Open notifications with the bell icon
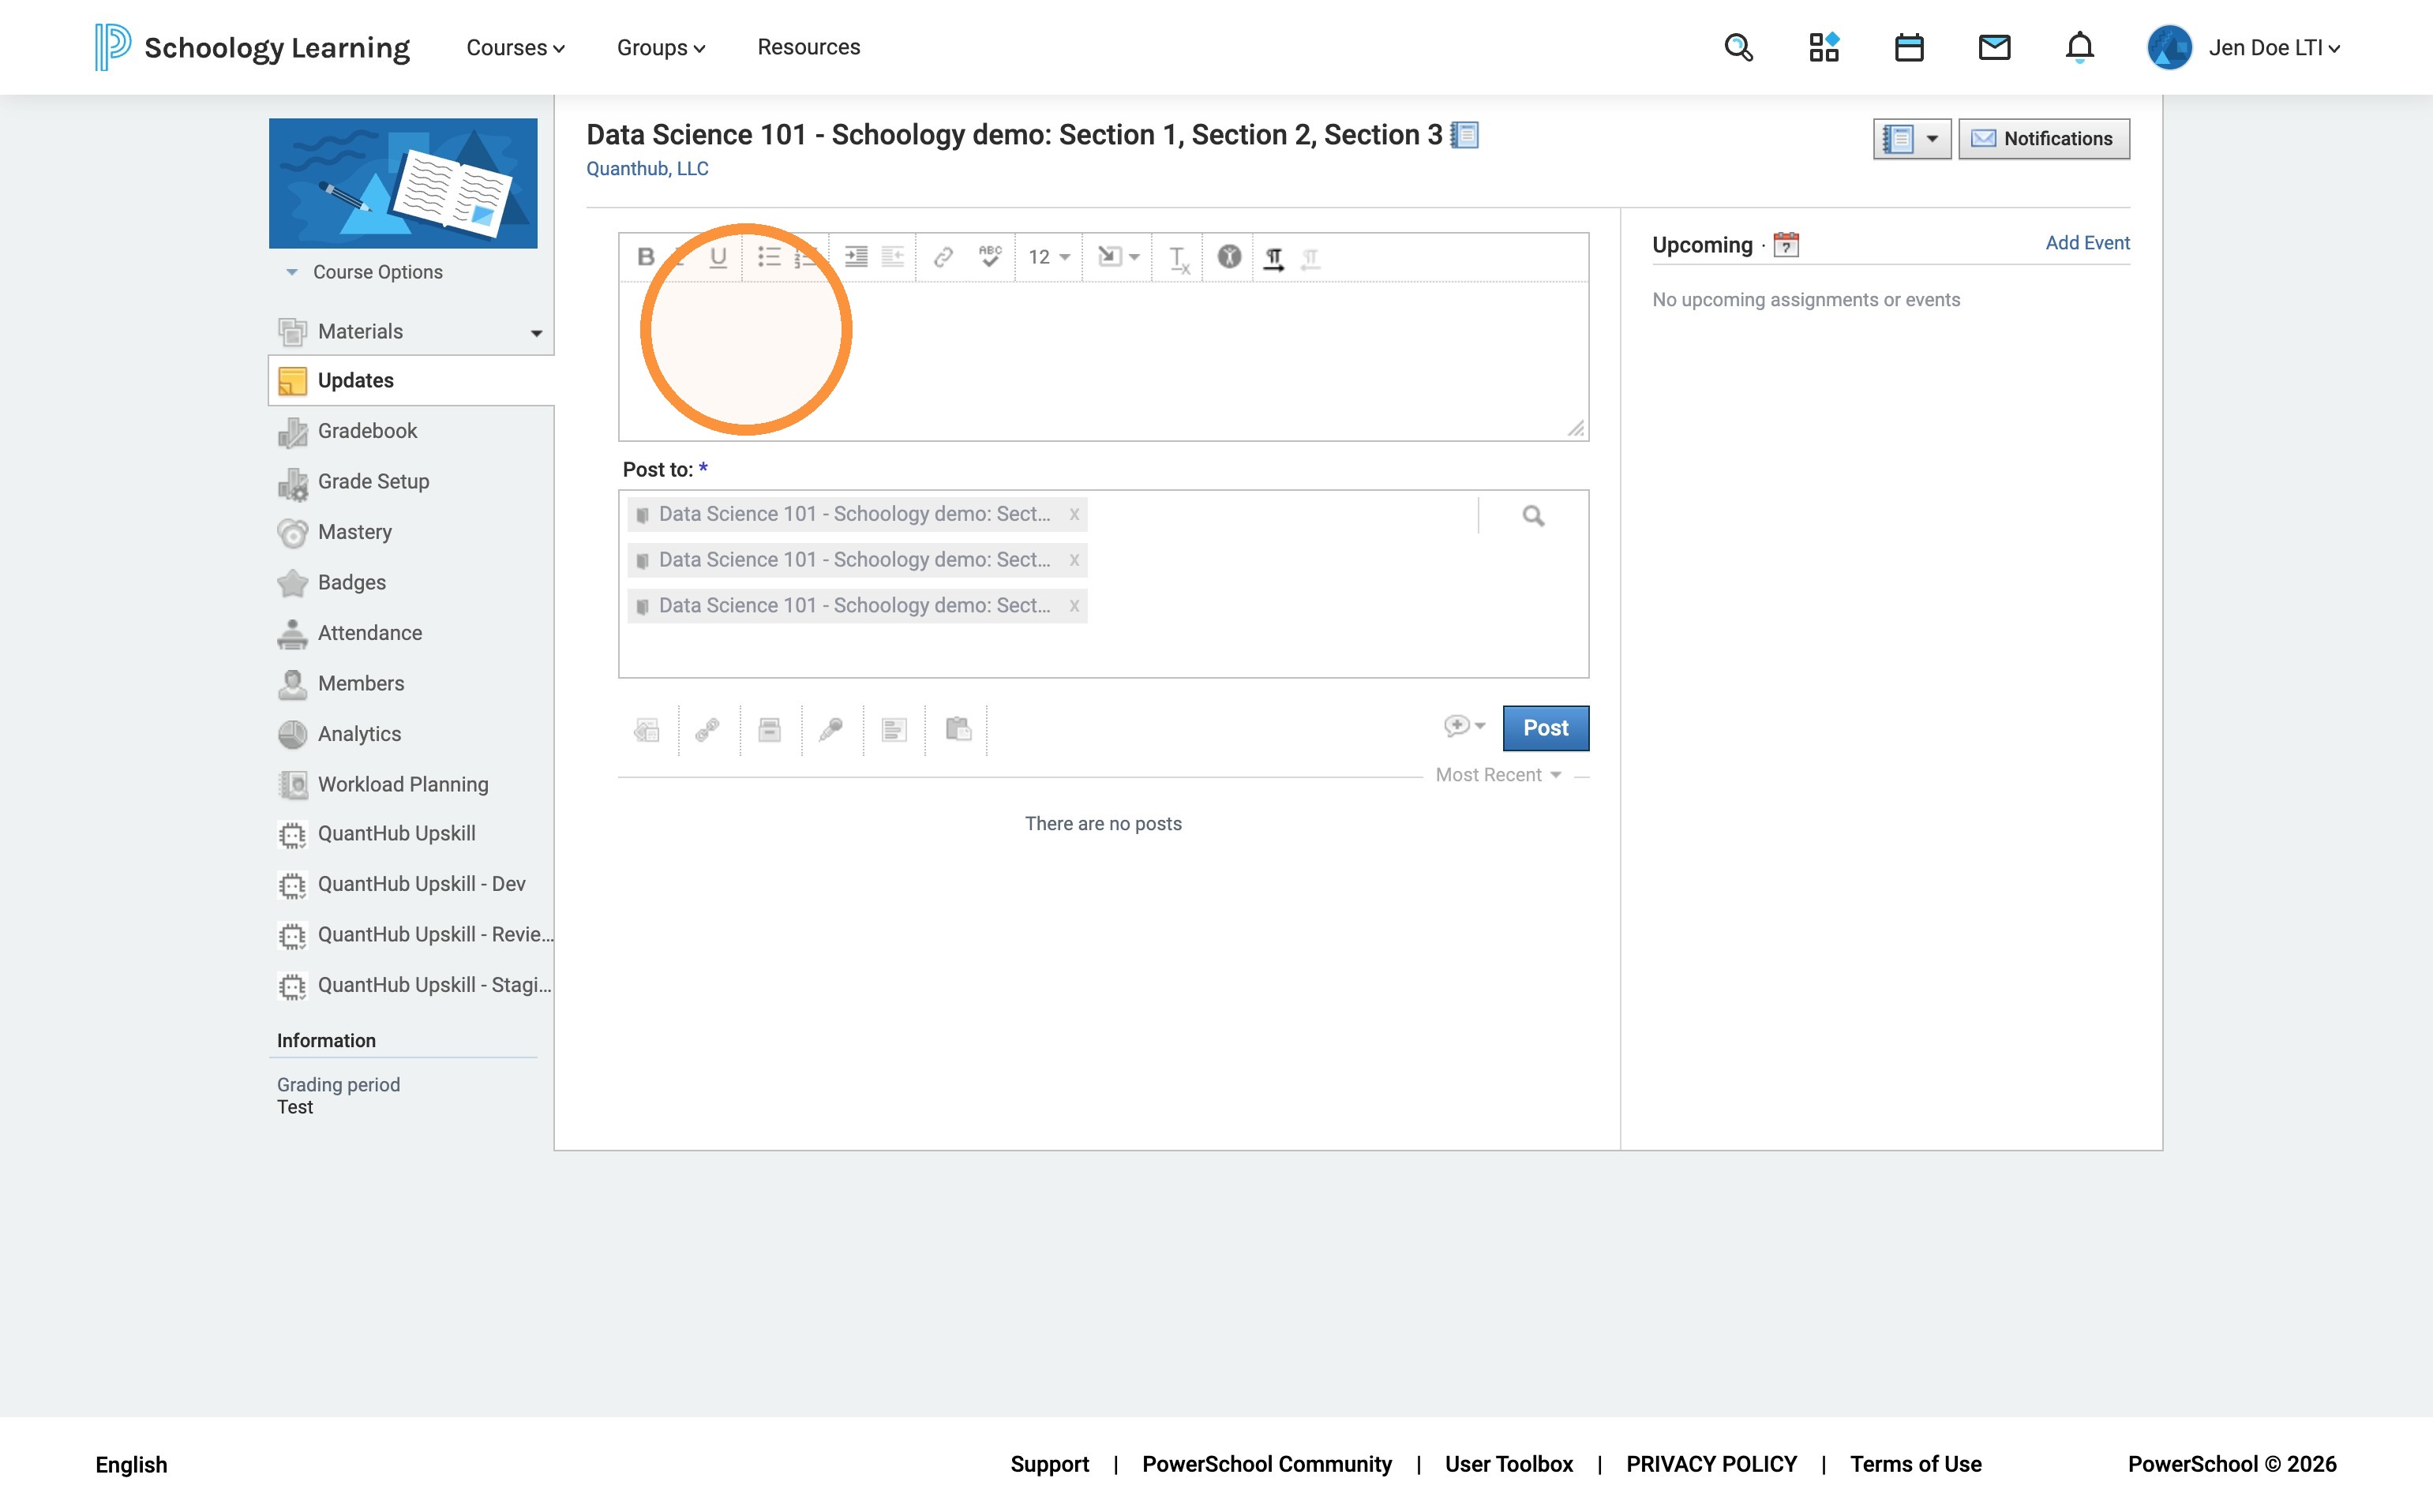 pos(2080,47)
